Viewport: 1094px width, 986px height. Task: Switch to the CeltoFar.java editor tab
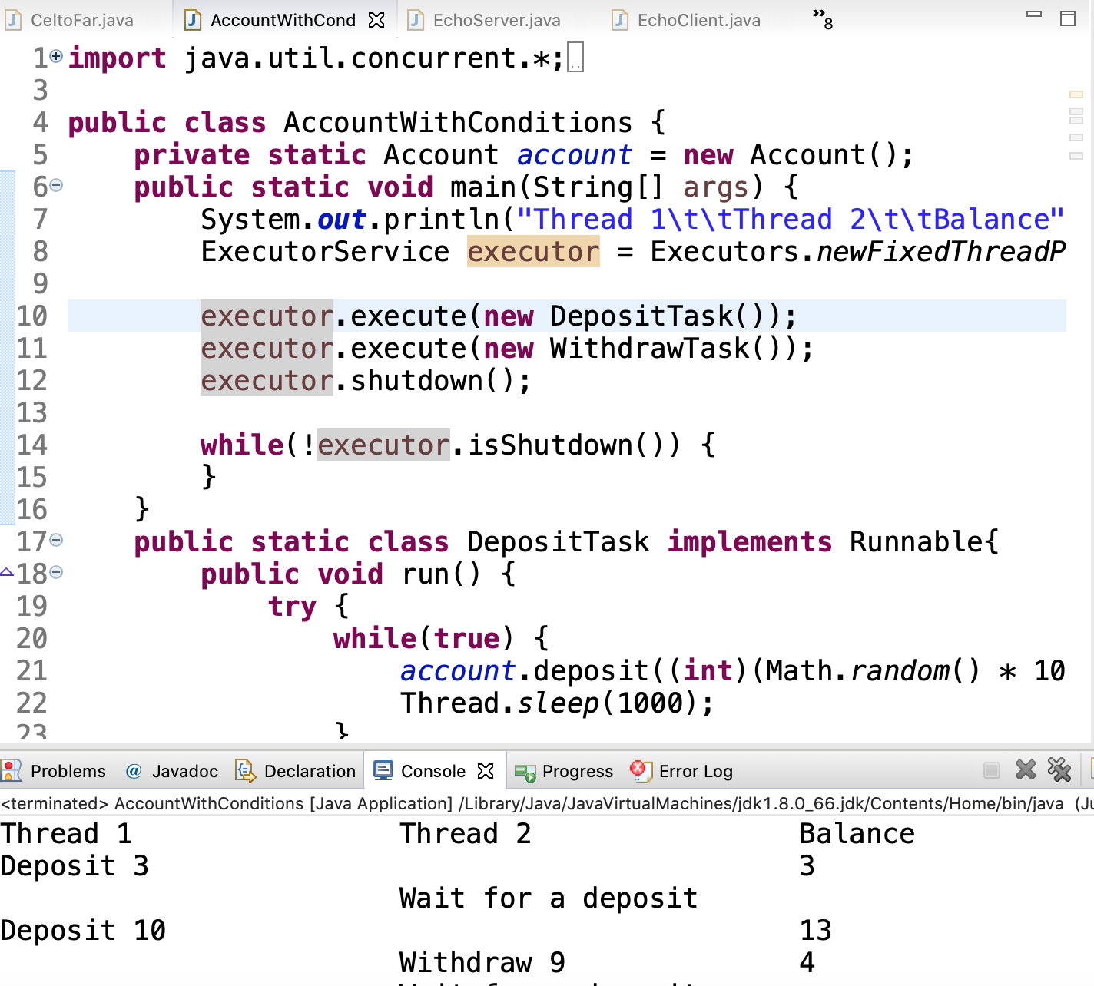(x=70, y=20)
